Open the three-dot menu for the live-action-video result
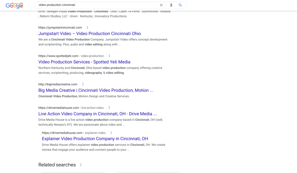Viewport: 297px width, 173px height. [x=109, y=108]
